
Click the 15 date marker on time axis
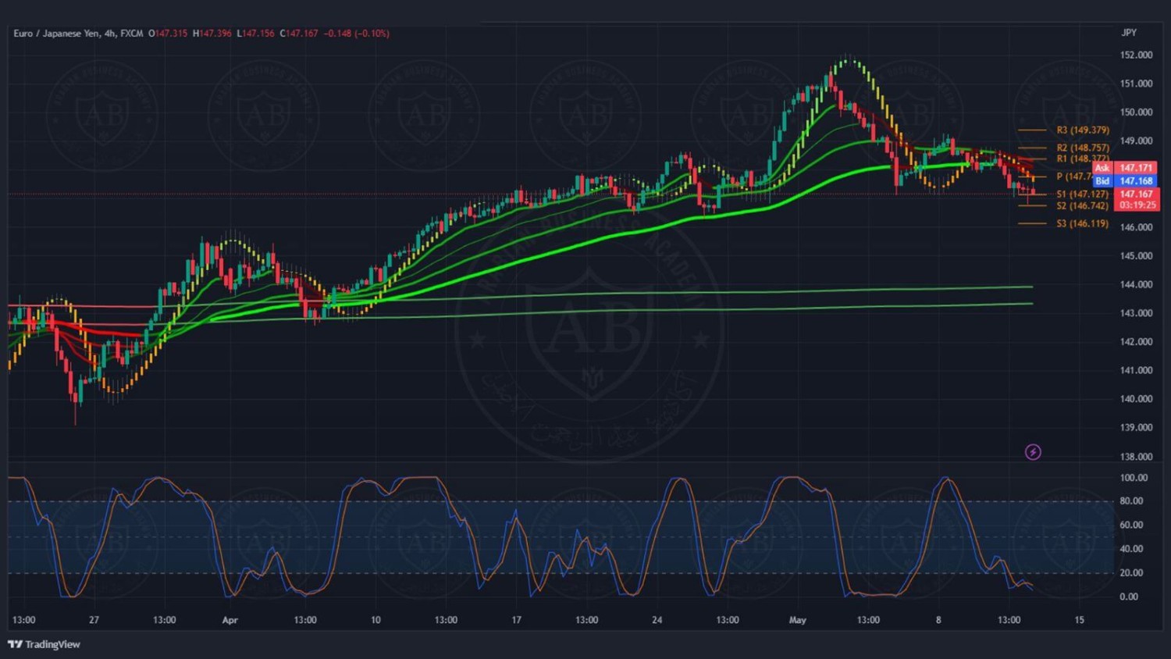click(x=1079, y=620)
